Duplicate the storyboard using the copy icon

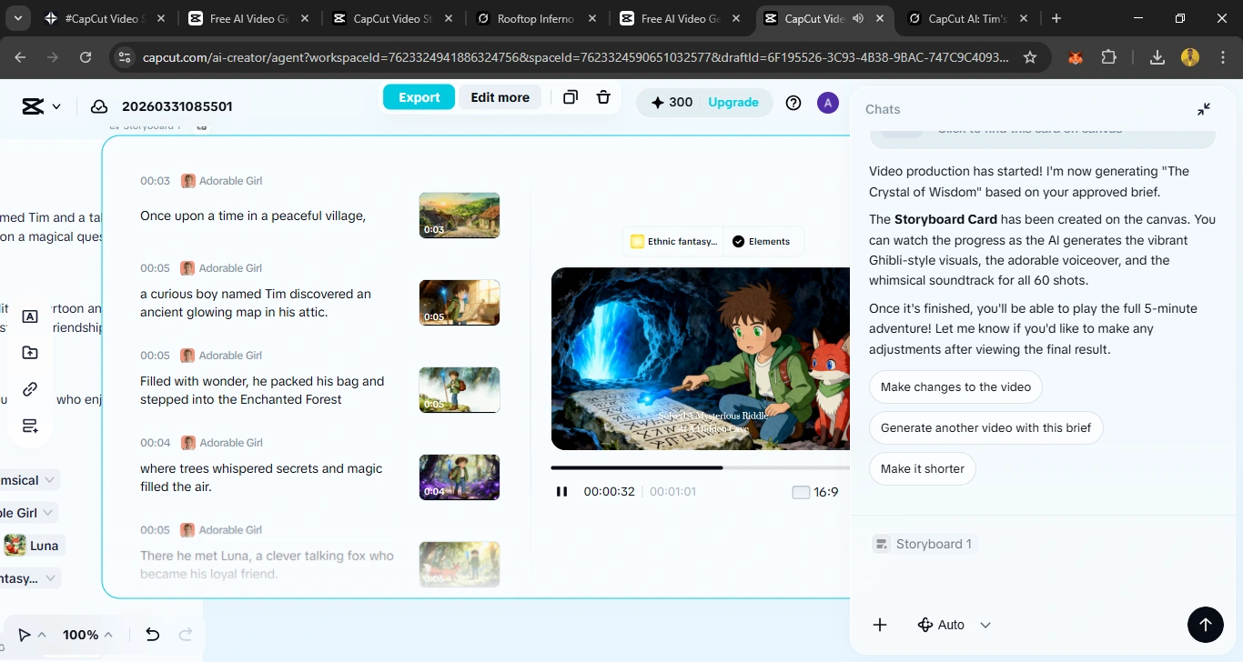(571, 97)
